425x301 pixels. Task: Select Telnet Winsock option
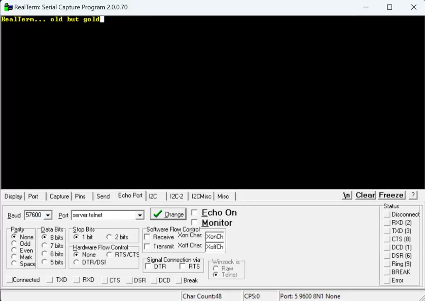coord(215,275)
